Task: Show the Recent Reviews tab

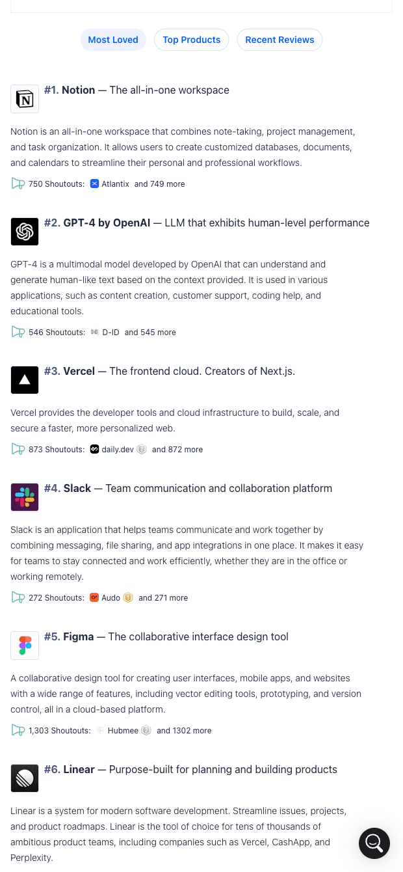Action: pos(279,40)
